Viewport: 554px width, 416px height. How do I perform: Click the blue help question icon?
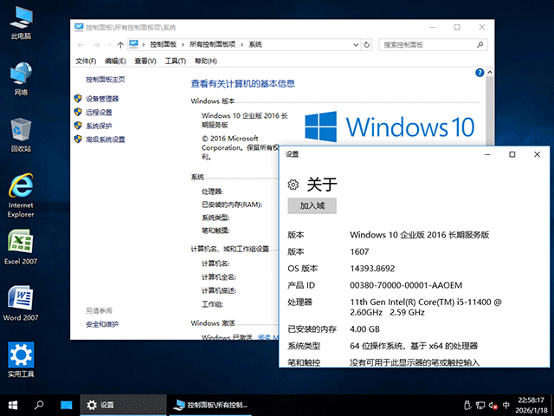480,73
